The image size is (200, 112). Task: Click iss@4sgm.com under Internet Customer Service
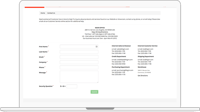point(148,49)
